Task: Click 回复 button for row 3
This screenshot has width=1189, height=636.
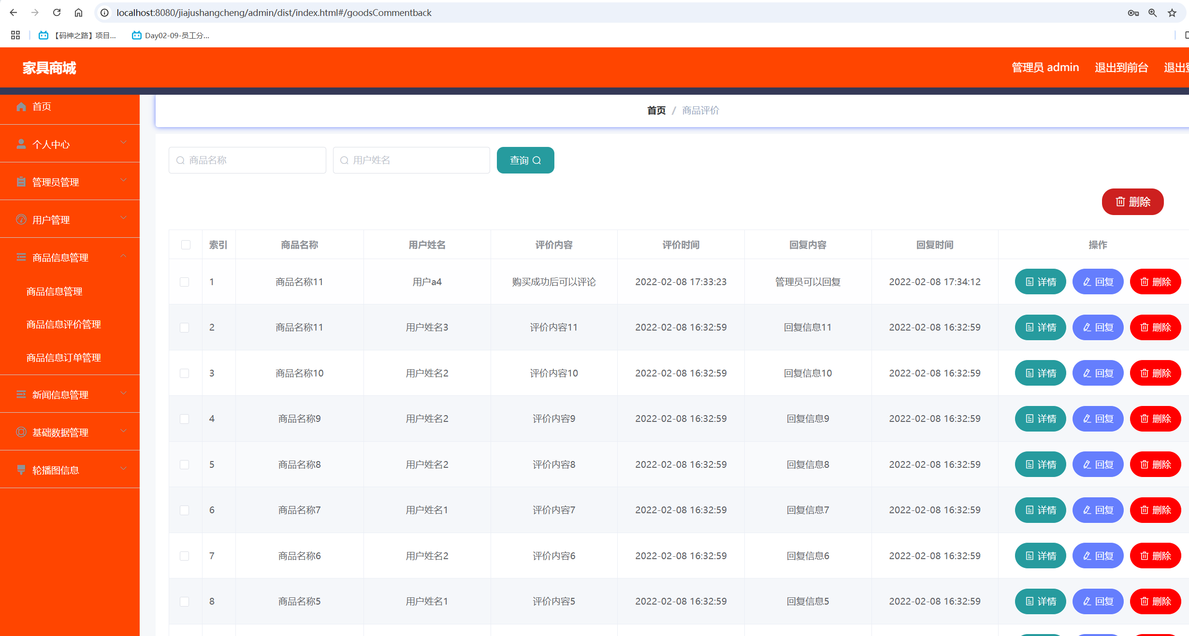Action: point(1098,373)
